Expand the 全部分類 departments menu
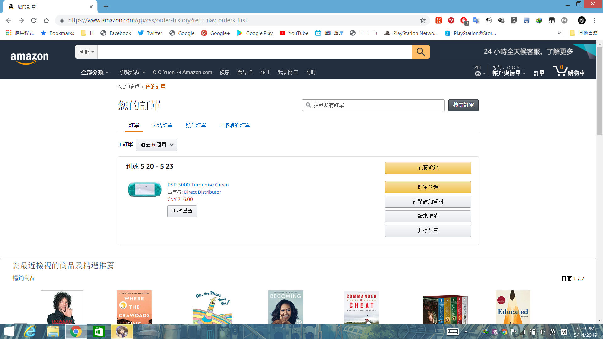603x339 pixels. [x=95, y=73]
